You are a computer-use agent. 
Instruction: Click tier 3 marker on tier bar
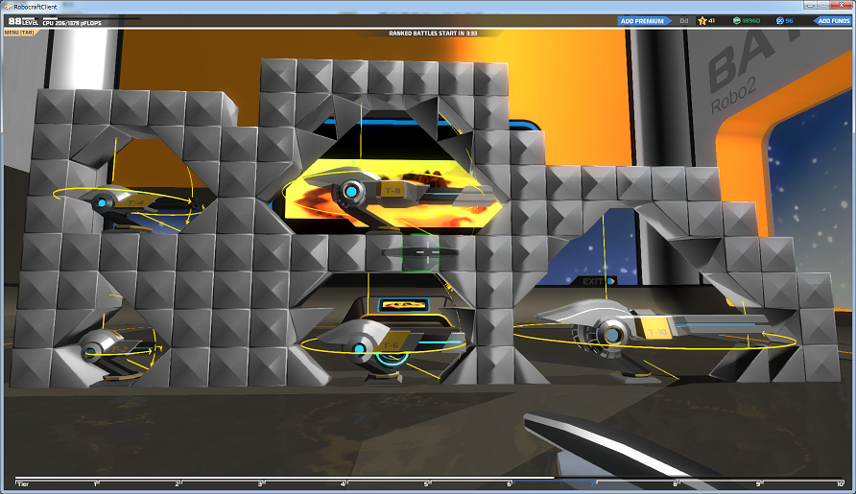coord(261,483)
